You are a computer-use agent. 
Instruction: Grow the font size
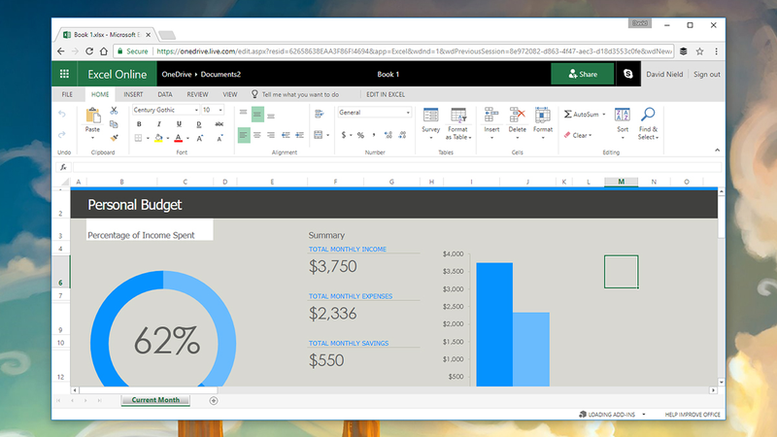200,138
